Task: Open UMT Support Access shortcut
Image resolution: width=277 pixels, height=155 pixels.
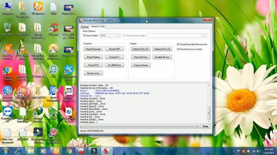Action: coord(69,73)
